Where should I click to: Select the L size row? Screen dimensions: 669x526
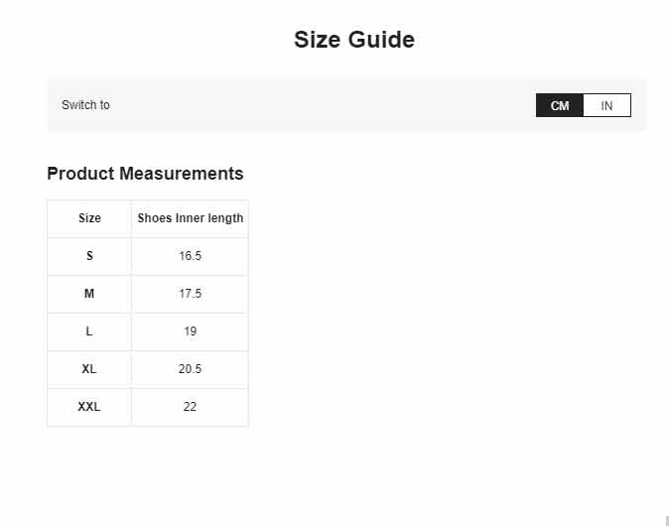click(147, 331)
